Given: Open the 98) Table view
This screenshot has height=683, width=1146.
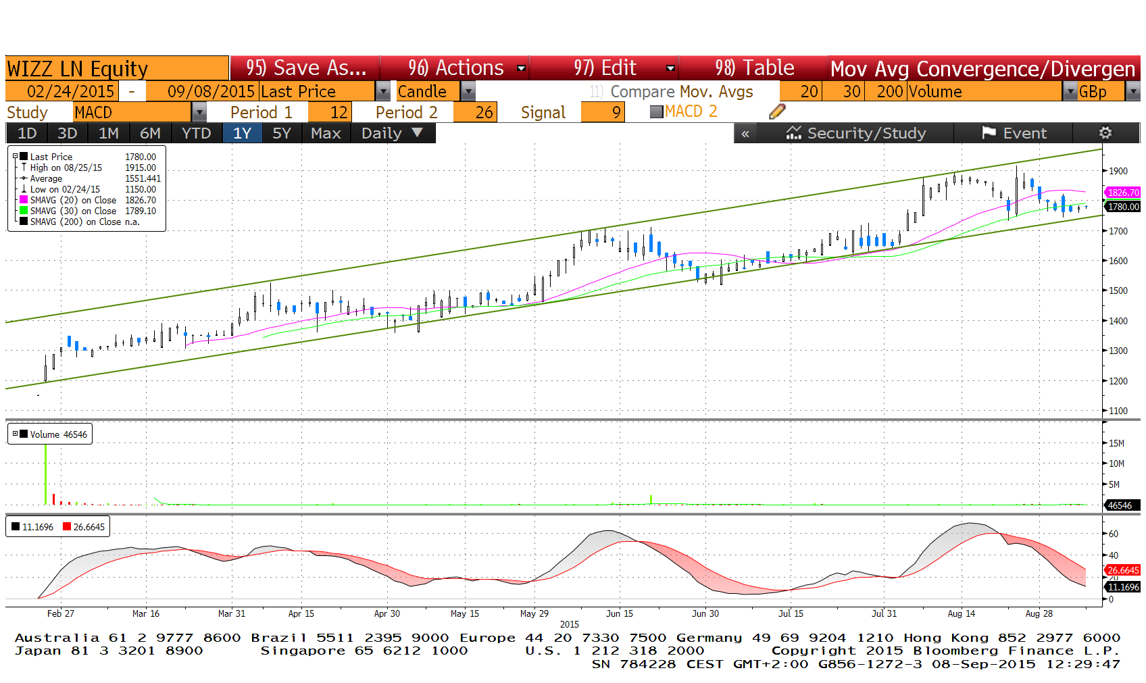Looking at the screenshot, I should [754, 68].
